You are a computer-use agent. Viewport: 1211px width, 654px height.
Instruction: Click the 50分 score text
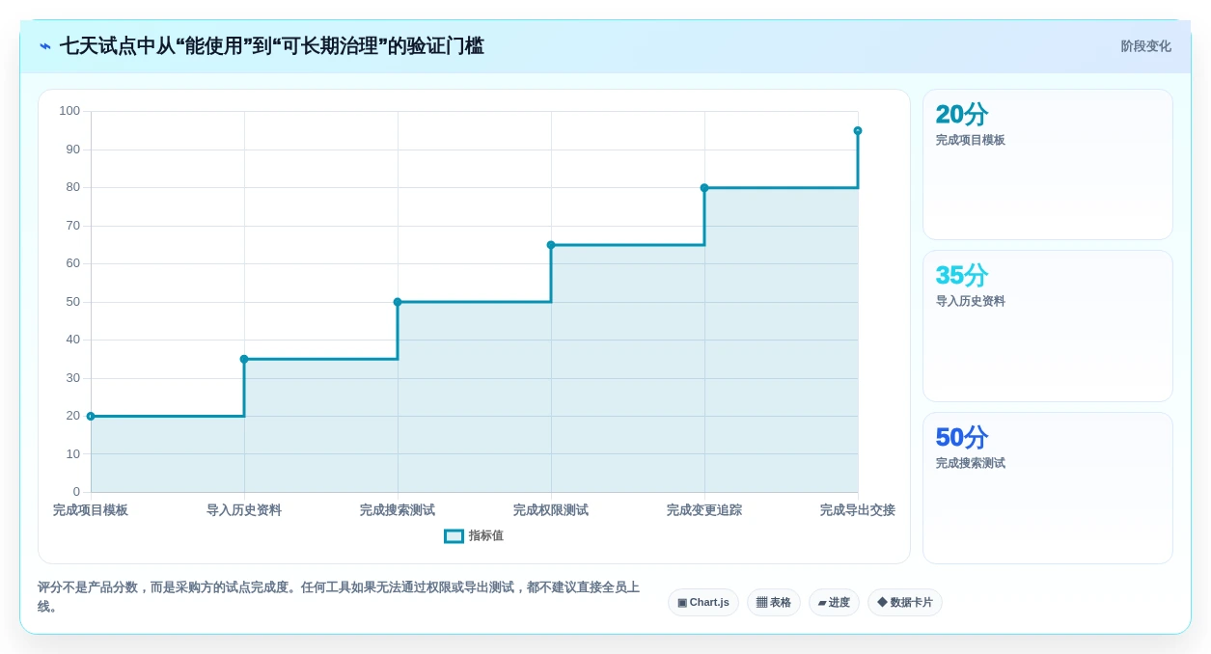click(x=961, y=438)
